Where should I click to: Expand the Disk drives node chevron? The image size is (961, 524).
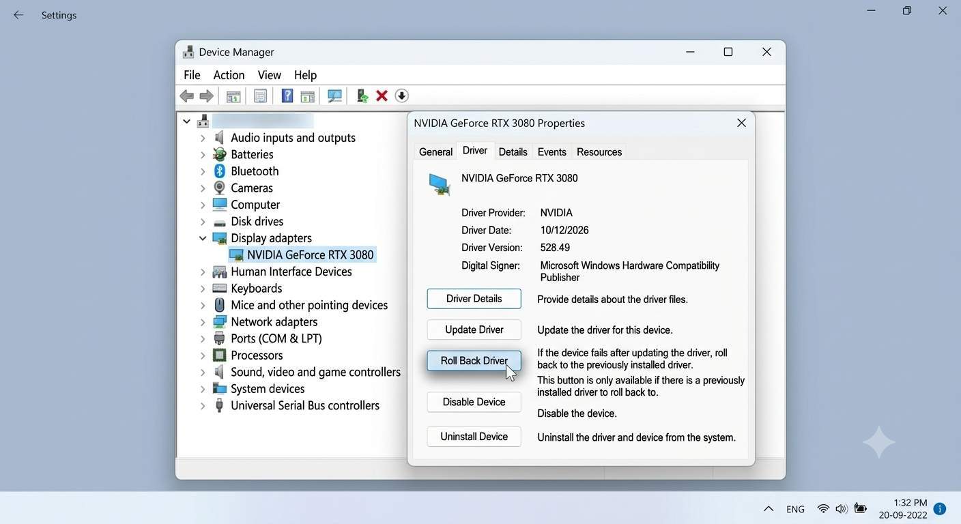pos(203,222)
